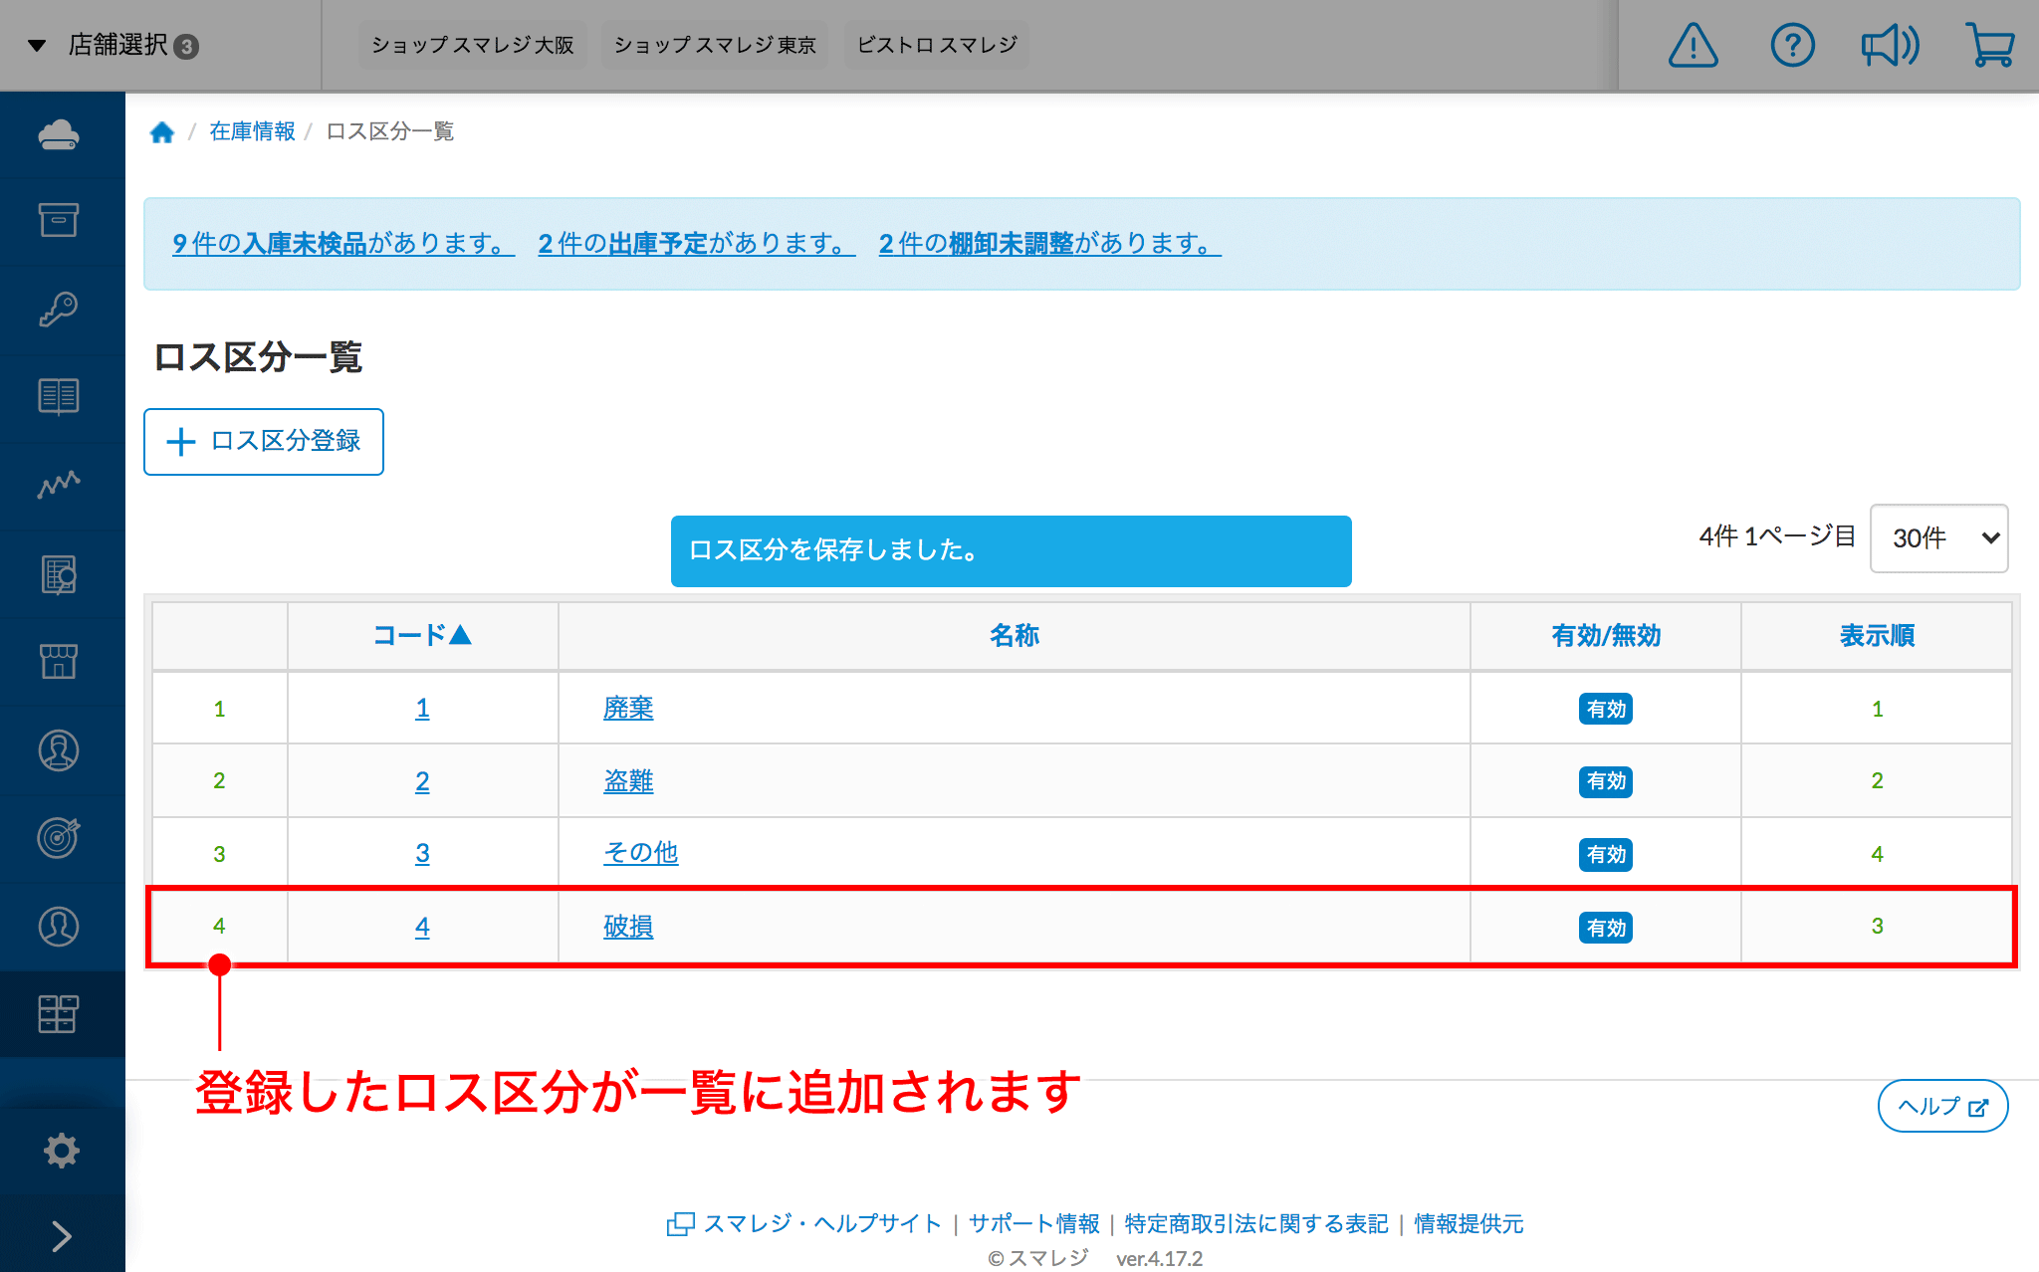This screenshot has width=2039, height=1272.
Task: Click the ロス区分登録 button
Action: tap(264, 442)
